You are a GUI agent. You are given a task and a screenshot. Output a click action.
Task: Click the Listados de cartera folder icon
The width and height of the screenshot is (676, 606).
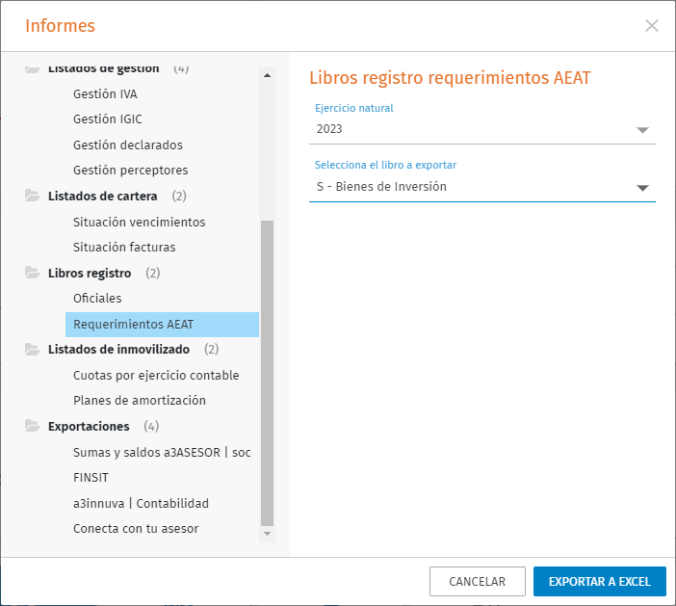pyautogui.click(x=33, y=196)
